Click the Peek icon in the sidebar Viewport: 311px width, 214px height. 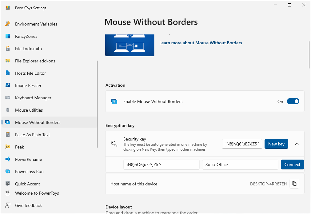(x=8, y=147)
